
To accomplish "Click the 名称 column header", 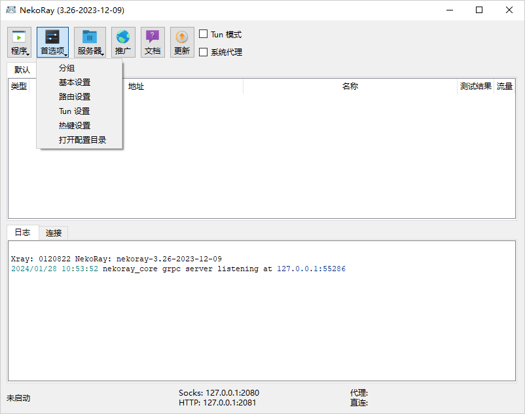I will pos(350,86).
